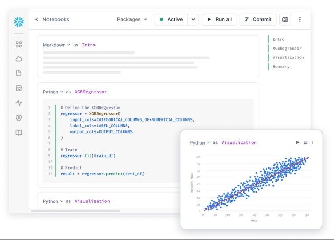Collapse the floating Visualization cell output
This screenshot has width=334, height=240.
pos(305,142)
